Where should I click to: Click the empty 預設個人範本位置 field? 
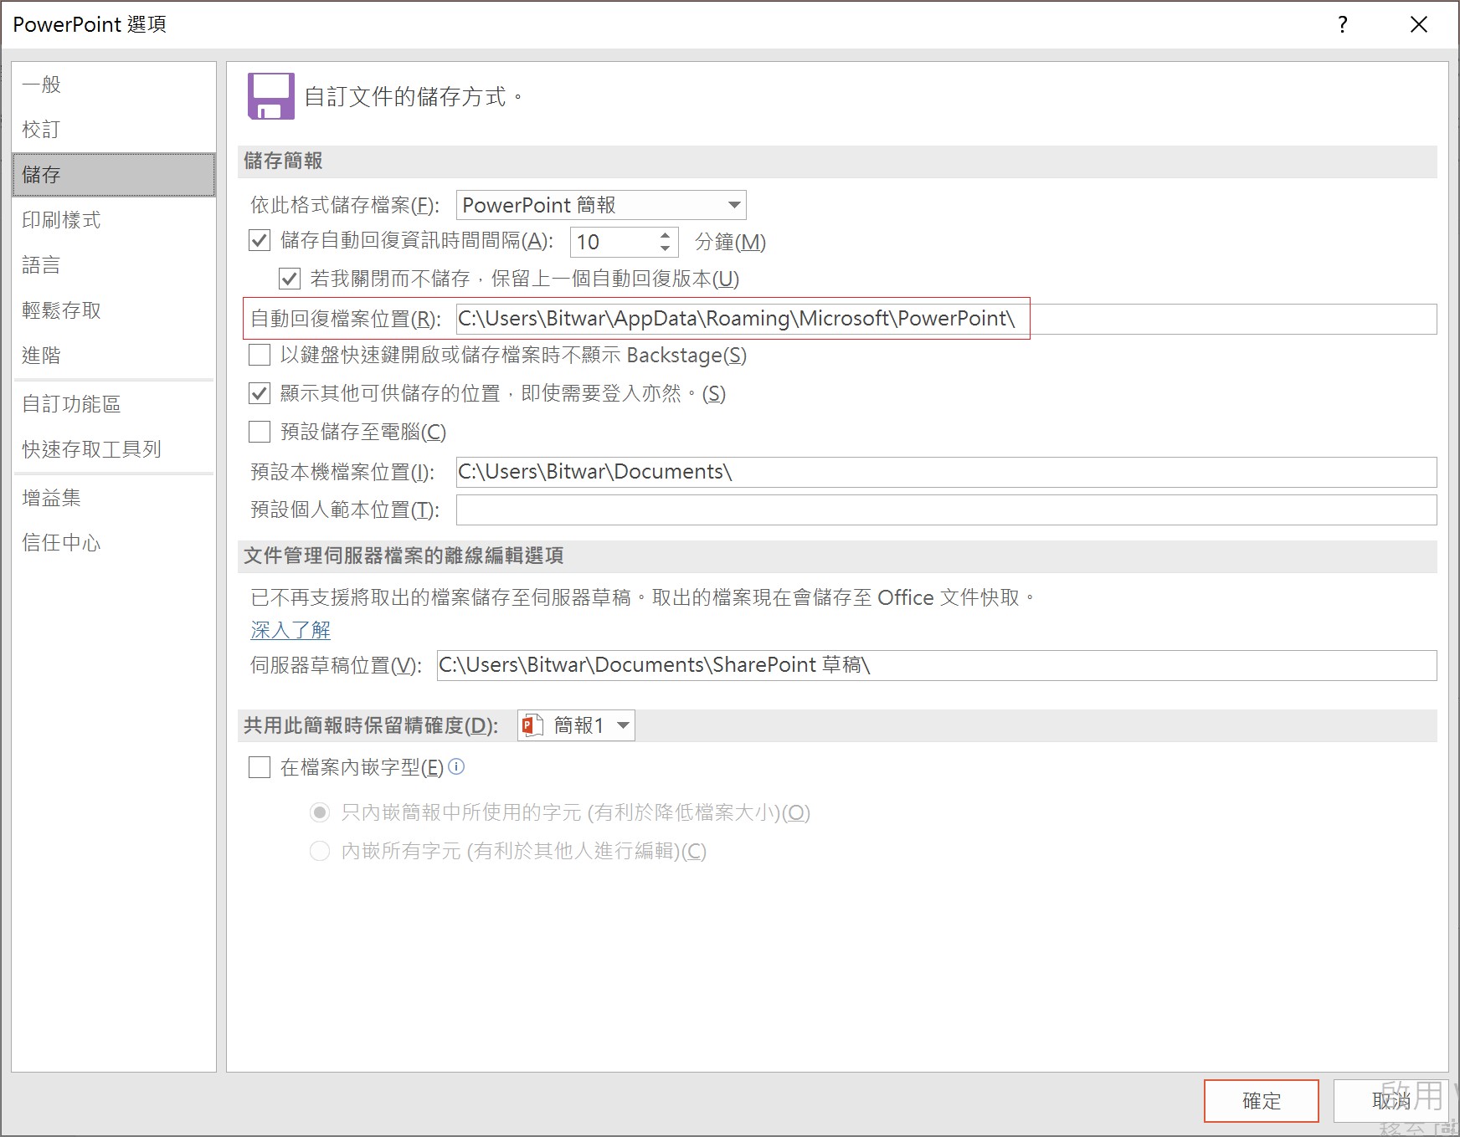click(x=946, y=510)
